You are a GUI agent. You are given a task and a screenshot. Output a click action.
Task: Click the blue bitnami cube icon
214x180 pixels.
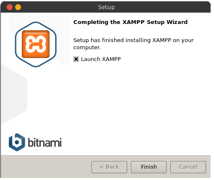(x=17, y=142)
